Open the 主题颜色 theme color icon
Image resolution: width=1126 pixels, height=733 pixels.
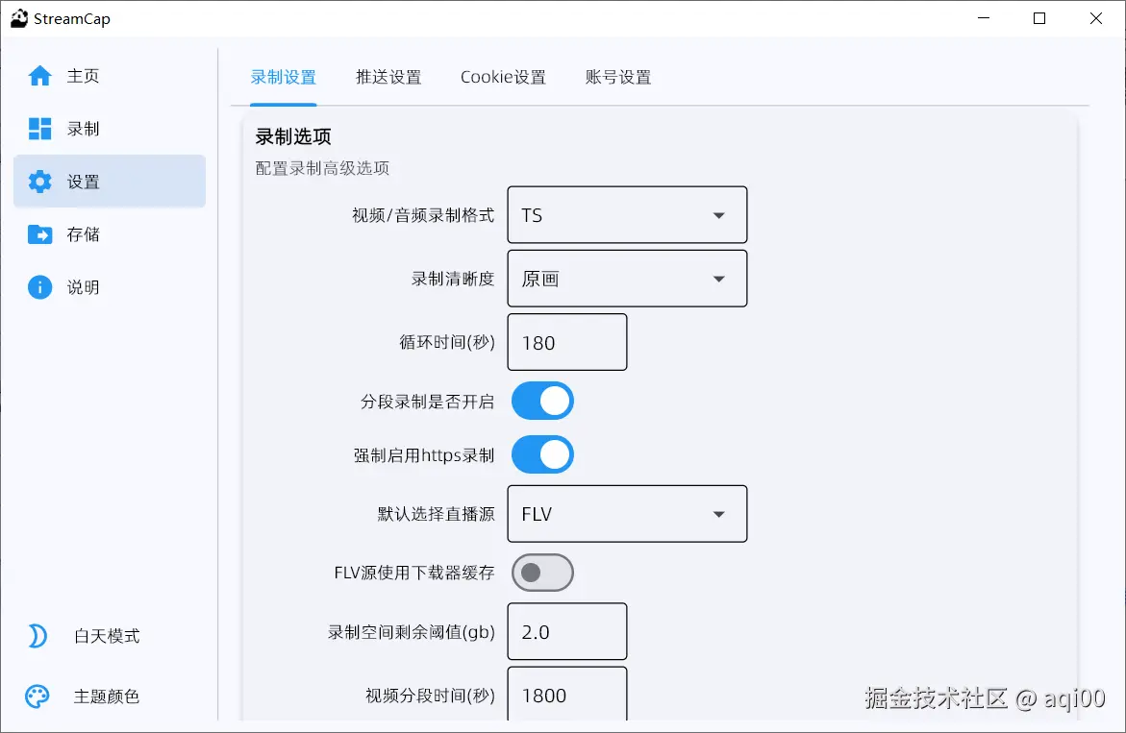pos(36,696)
